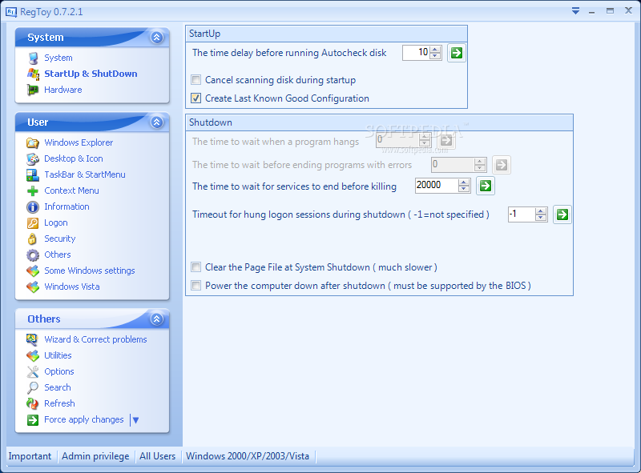
Task: Open the System page link
Action: click(x=58, y=58)
